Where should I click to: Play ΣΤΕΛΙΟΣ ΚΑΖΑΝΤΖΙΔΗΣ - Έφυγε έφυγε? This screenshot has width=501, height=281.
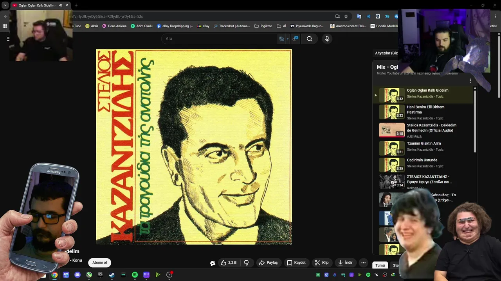pyautogui.click(x=423, y=181)
